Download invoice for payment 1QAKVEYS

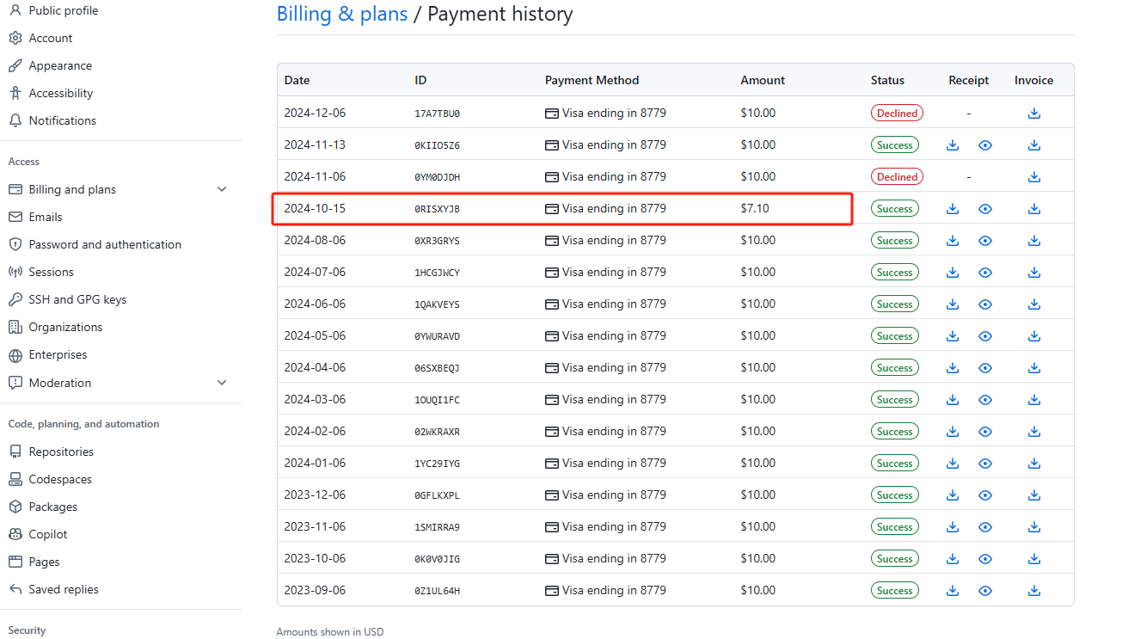[1034, 304]
